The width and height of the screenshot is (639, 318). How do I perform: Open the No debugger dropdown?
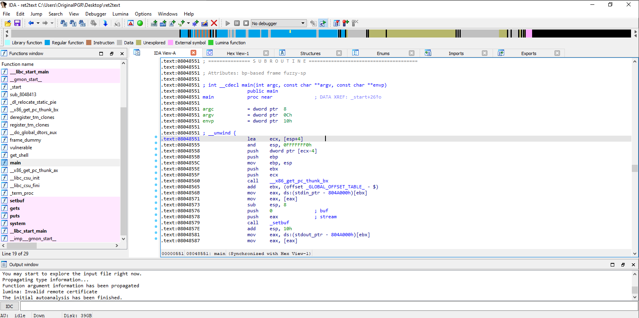click(279, 23)
